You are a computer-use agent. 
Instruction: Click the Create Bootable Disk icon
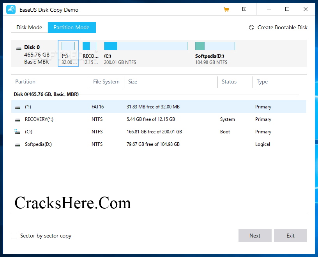251,27
